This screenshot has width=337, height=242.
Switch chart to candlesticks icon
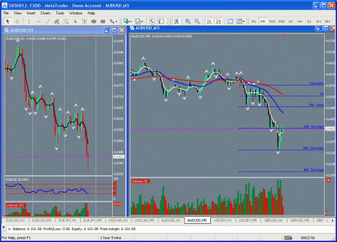pos(176,22)
